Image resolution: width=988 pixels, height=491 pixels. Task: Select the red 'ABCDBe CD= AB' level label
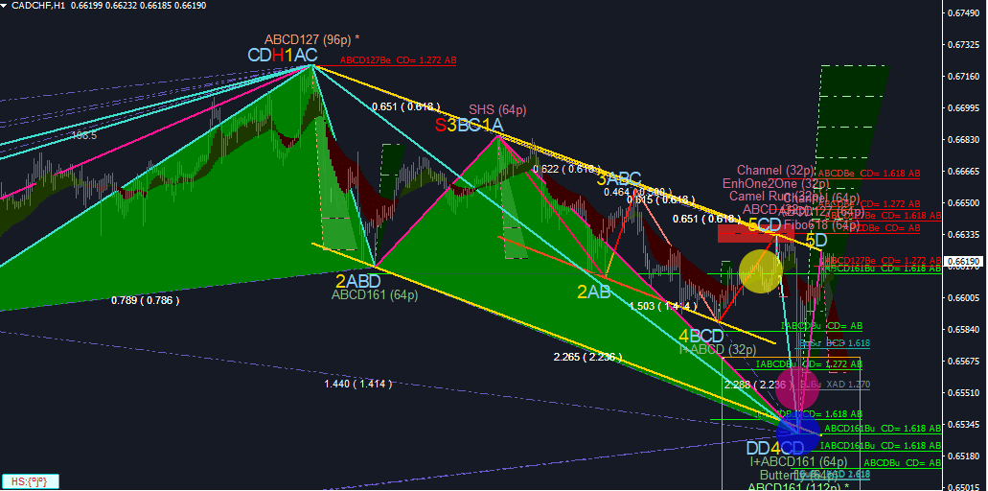(x=883, y=227)
